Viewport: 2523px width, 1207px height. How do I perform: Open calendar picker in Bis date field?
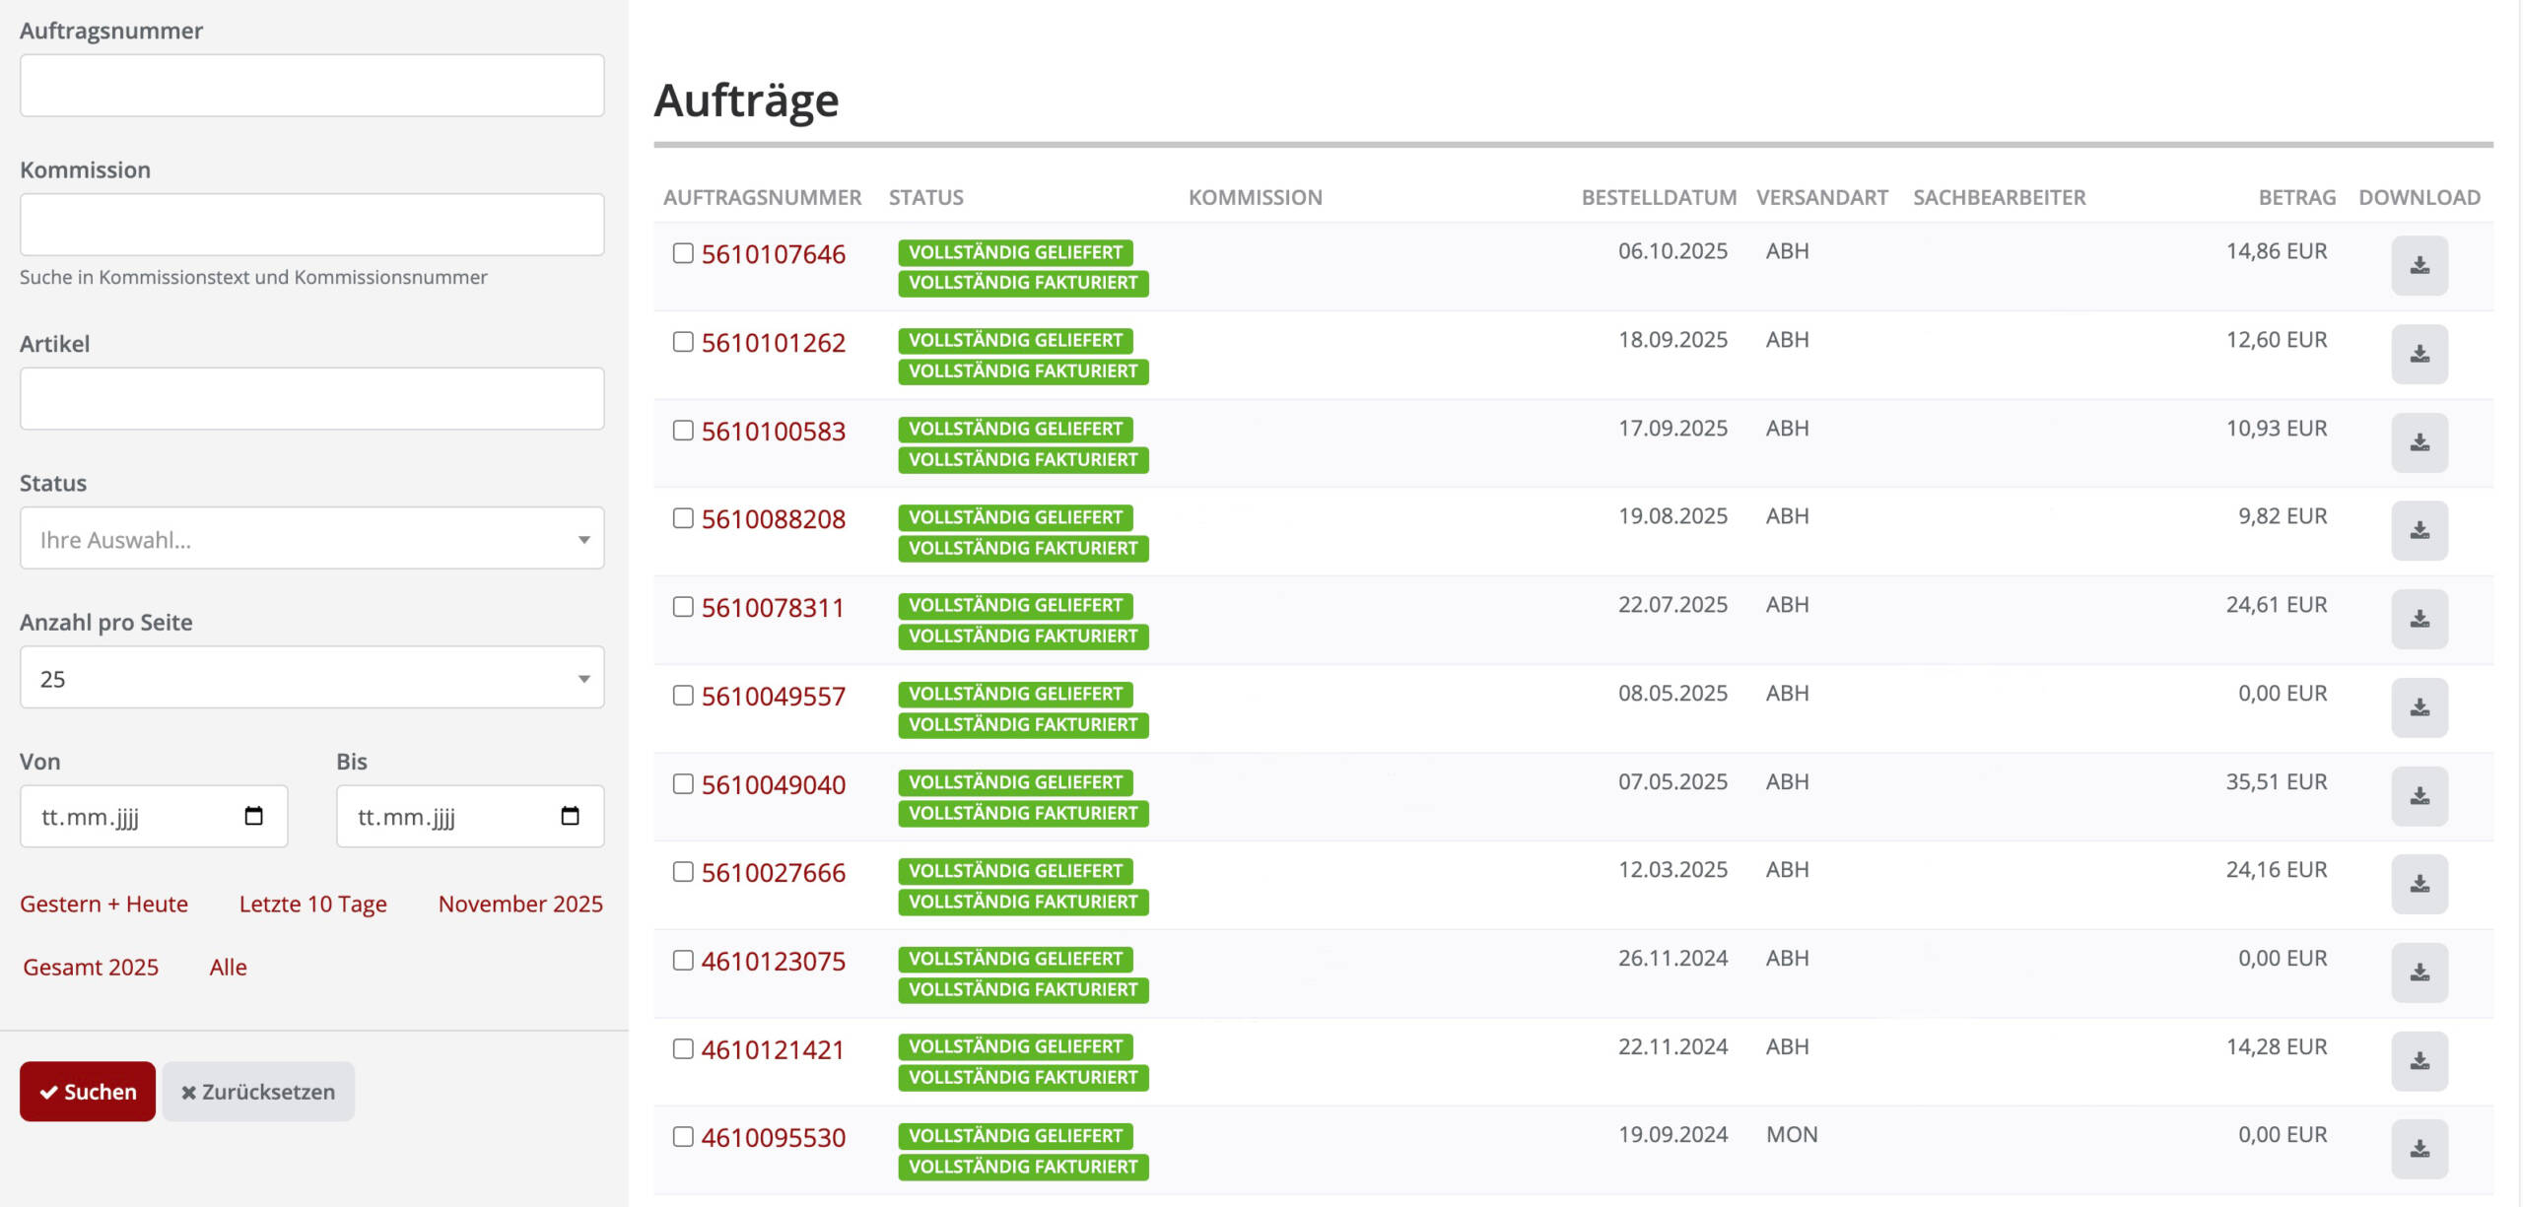click(x=570, y=816)
